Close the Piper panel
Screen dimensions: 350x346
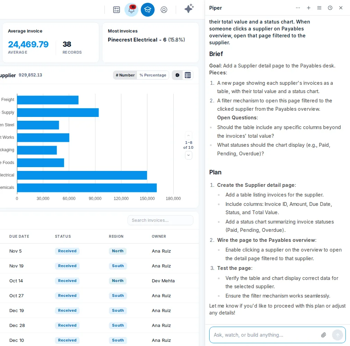341,8
